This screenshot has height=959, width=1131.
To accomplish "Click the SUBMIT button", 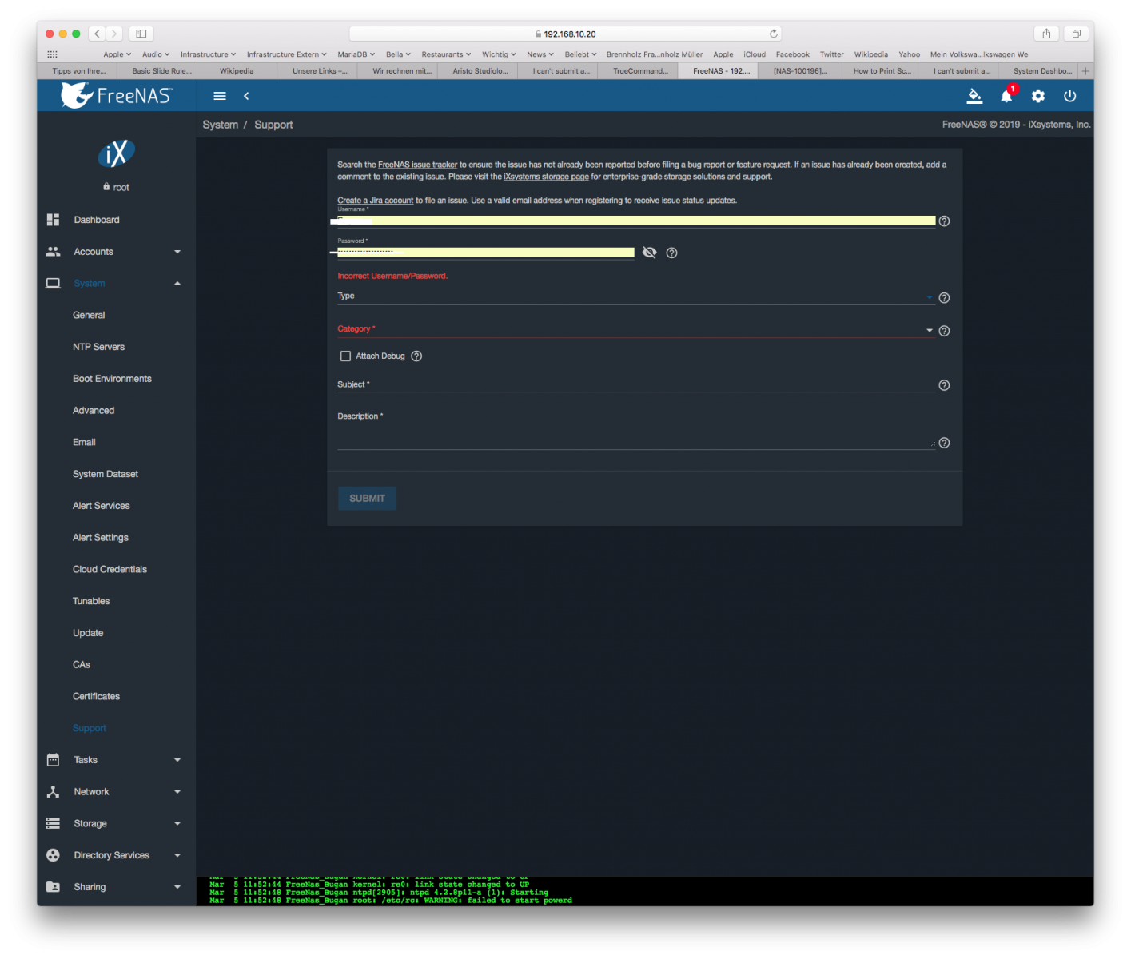I will pos(367,499).
